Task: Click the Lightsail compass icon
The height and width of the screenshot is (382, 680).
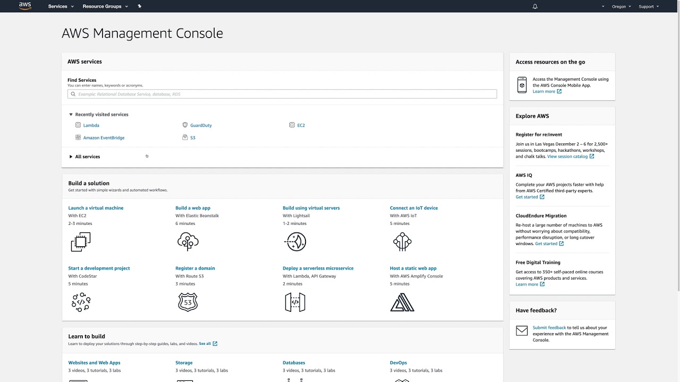Action: (x=295, y=242)
